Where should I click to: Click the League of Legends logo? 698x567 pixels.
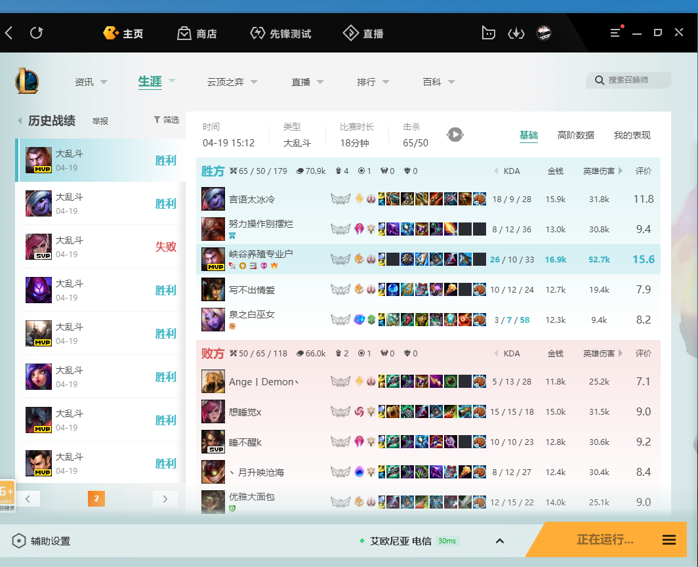(27, 81)
